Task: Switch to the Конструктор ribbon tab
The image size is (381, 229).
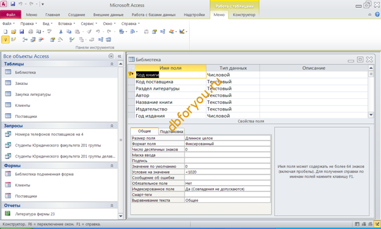Action: click(x=244, y=15)
